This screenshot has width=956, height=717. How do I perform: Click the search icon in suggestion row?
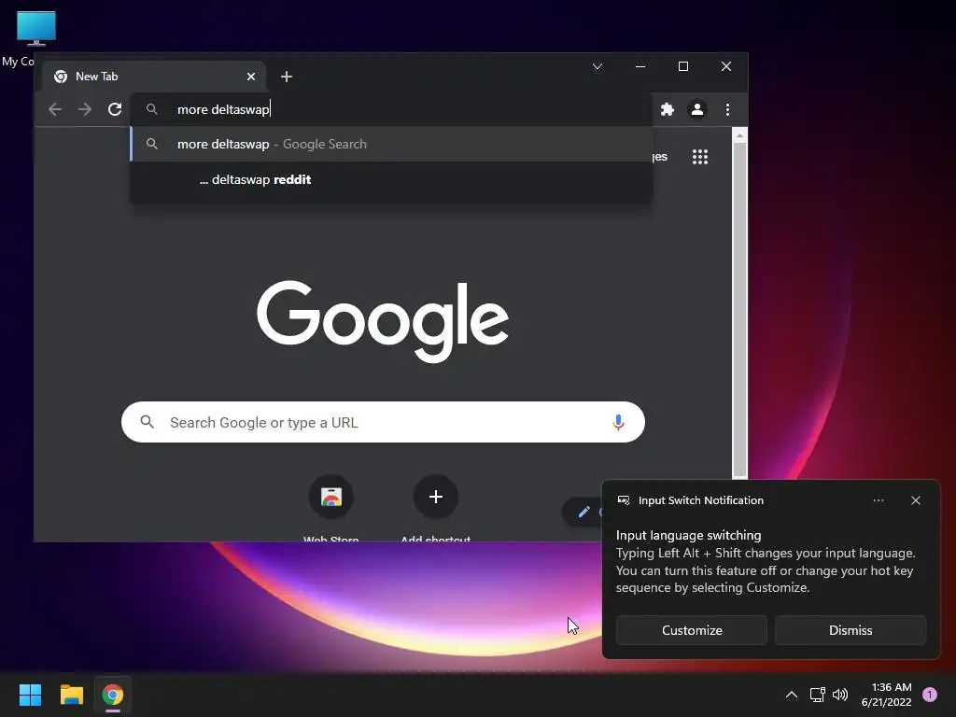click(152, 144)
